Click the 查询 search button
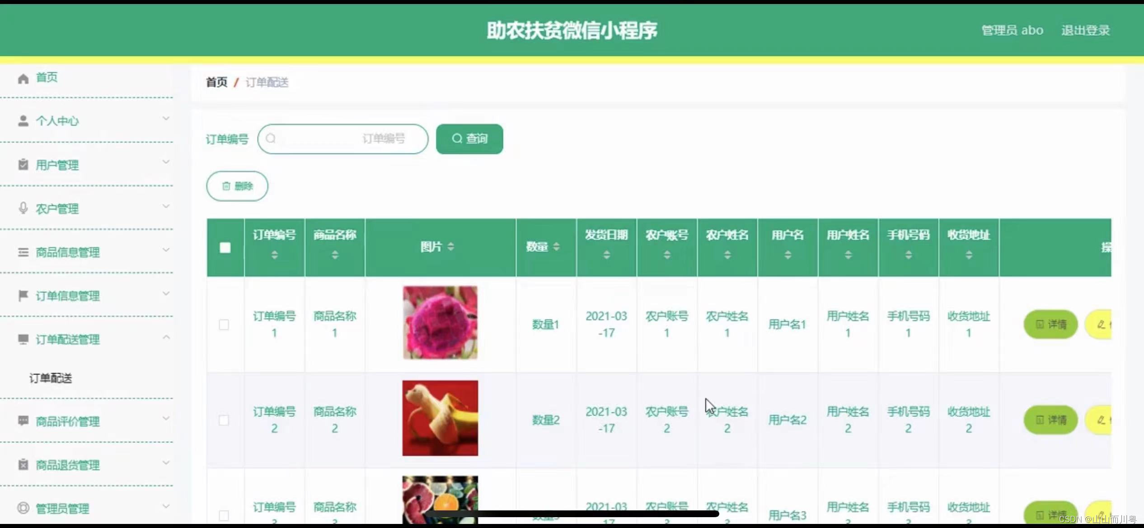The height and width of the screenshot is (528, 1144). coord(469,139)
